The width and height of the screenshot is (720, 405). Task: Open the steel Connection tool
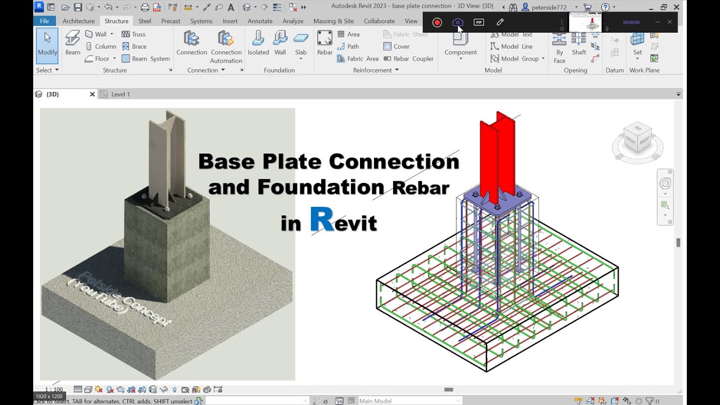click(x=192, y=43)
